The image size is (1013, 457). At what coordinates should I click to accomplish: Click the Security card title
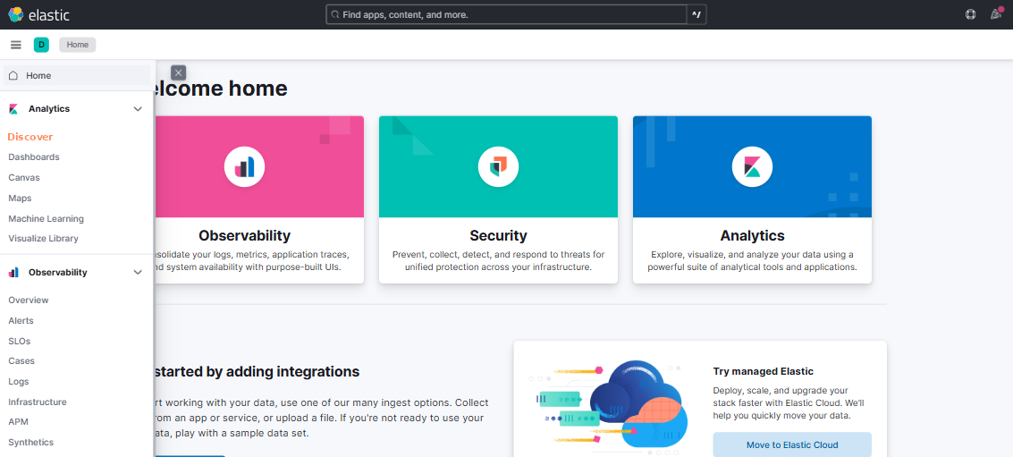[498, 235]
